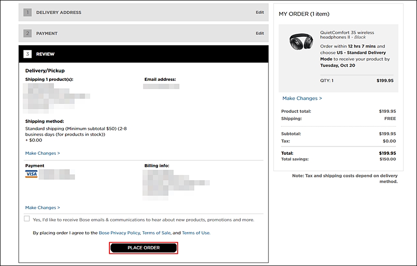Click the Tuesday, Oct 20 delivery date
417x266 pixels.
coord(338,65)
